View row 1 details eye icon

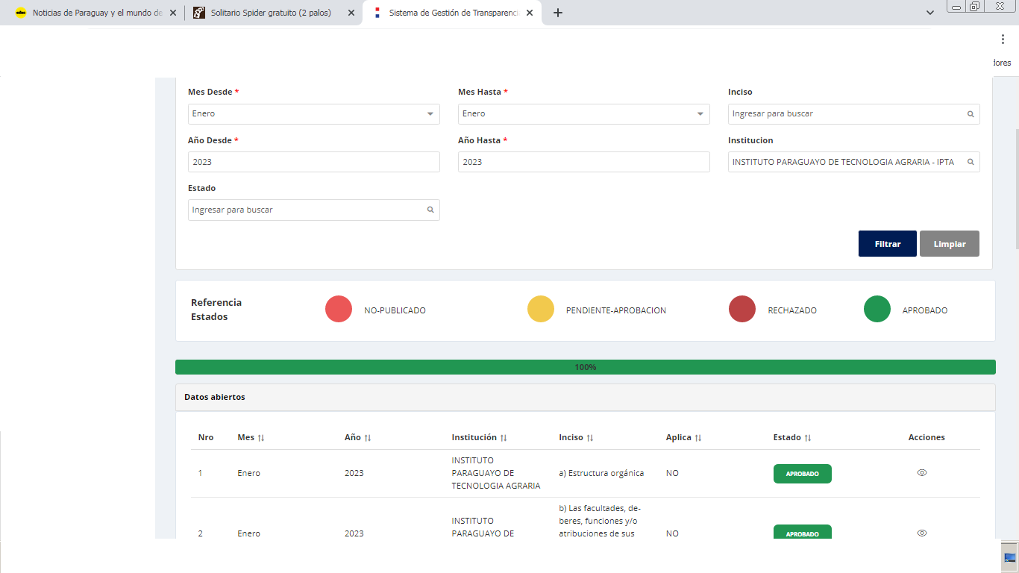pos(922,473)
